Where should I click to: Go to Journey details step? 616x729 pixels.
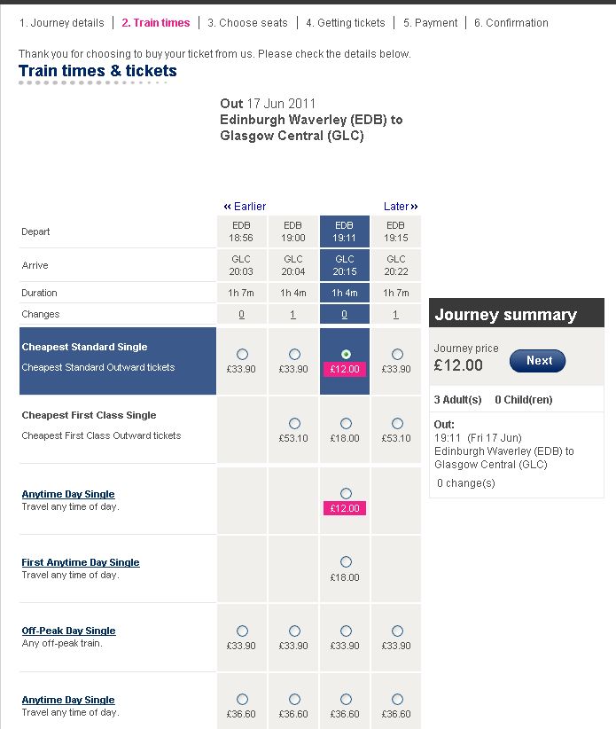coord(61,23)
